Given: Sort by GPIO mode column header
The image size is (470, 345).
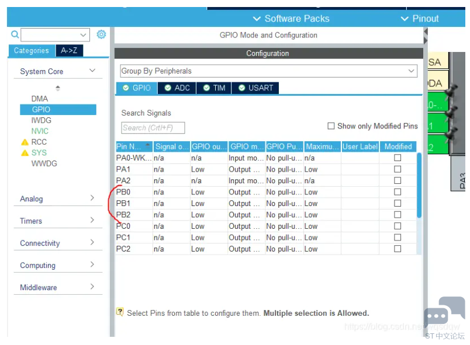Looking at the screenshot, I should (247, 147).
